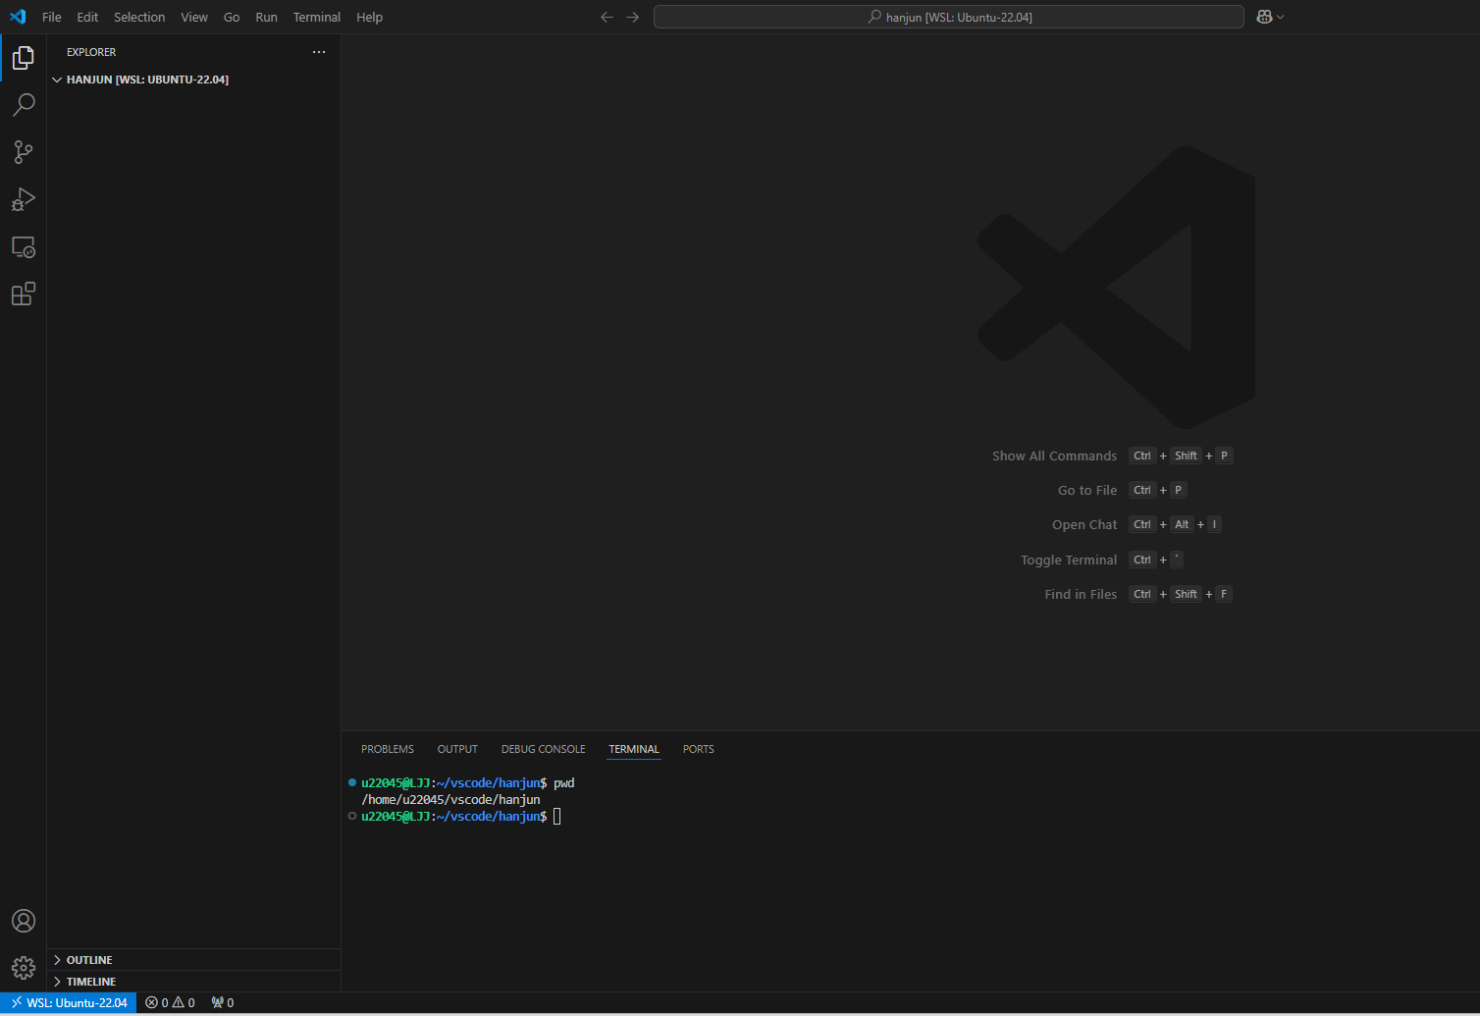Click the terminal output /home/u22045/vscode/hanjun
1480x1016 pixels.
[450, 800]
